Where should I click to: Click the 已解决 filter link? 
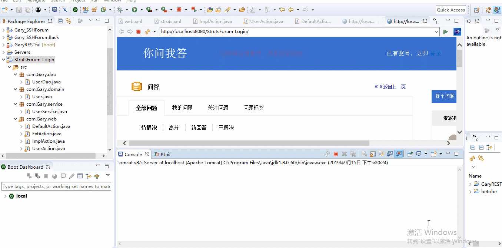point(226,128)
